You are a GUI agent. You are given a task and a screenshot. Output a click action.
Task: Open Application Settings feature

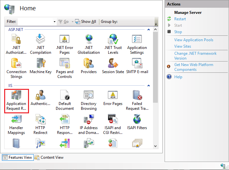coord(137,44)
